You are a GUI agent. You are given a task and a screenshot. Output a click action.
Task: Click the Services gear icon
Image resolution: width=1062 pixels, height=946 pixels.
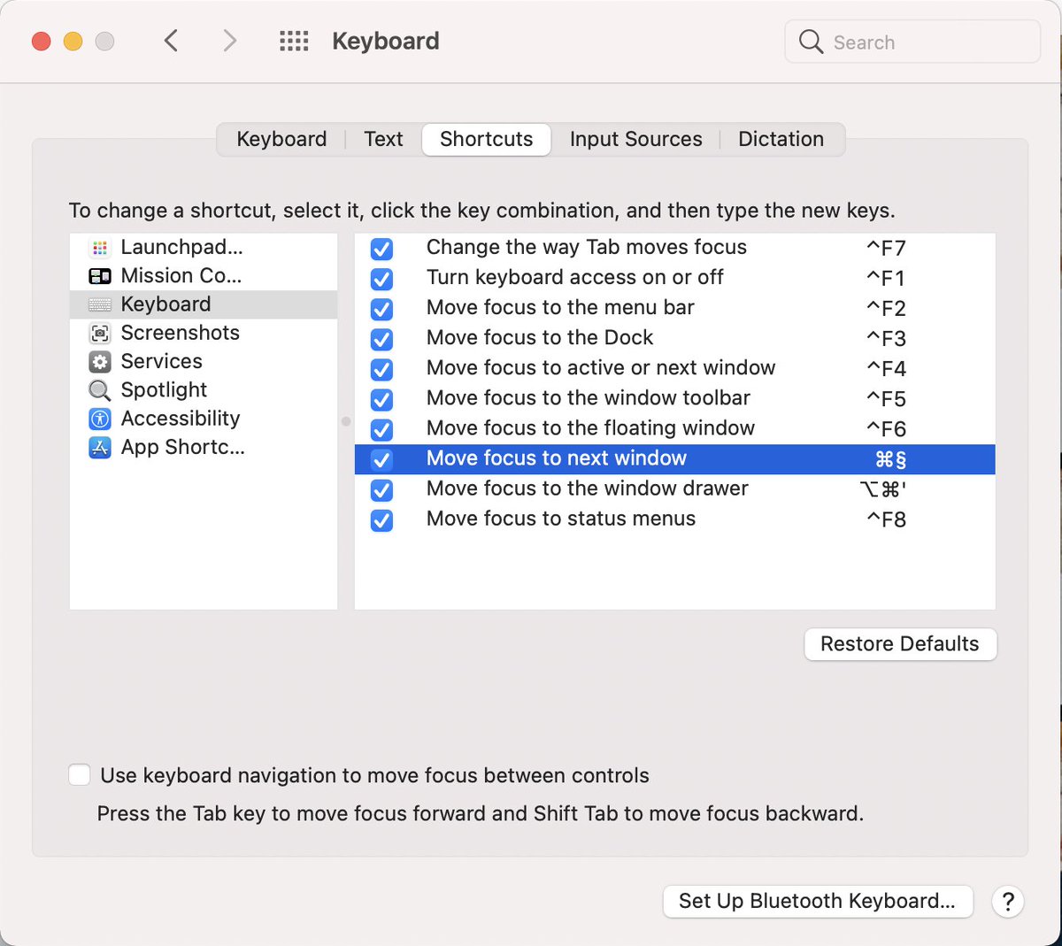pos(100,361)
